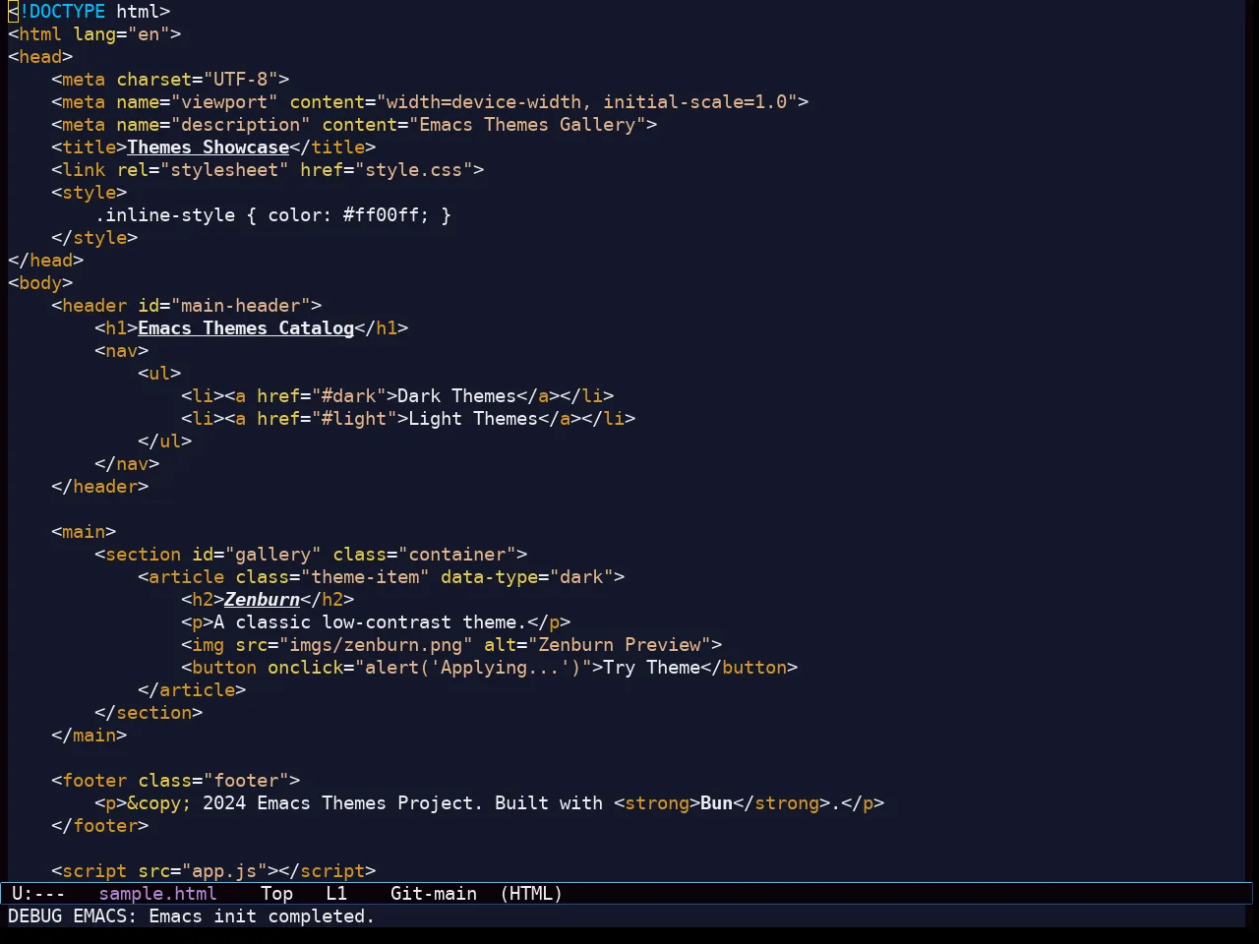Click the "Zenburn Preview" alt value

tap(620, 645)
